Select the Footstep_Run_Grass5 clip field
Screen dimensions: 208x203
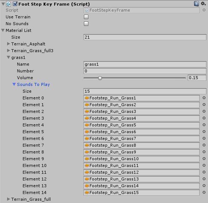click(141, 125)
